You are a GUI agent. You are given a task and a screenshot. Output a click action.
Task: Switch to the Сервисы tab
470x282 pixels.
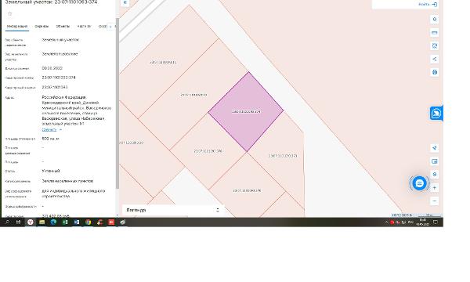pos(42,27)
